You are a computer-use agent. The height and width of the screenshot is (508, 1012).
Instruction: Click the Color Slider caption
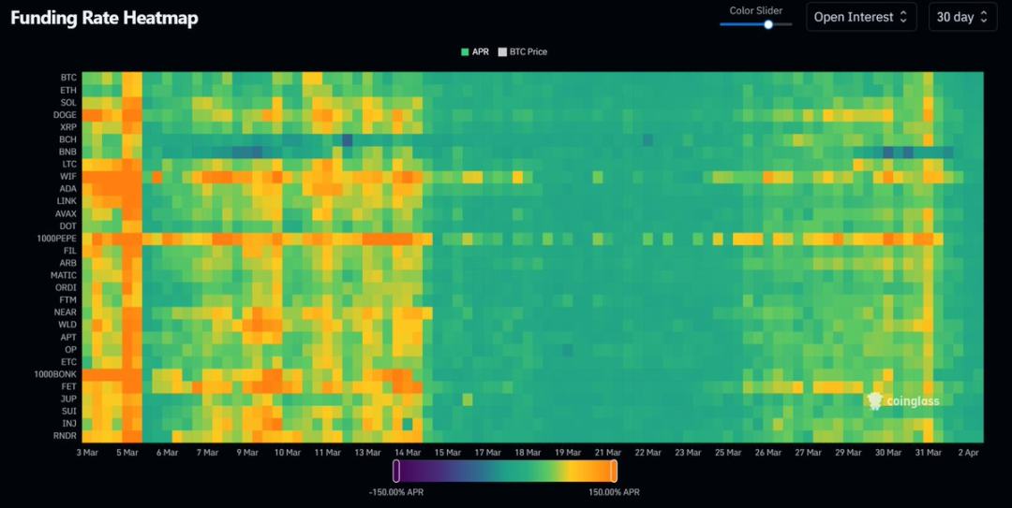click(756, 10)
